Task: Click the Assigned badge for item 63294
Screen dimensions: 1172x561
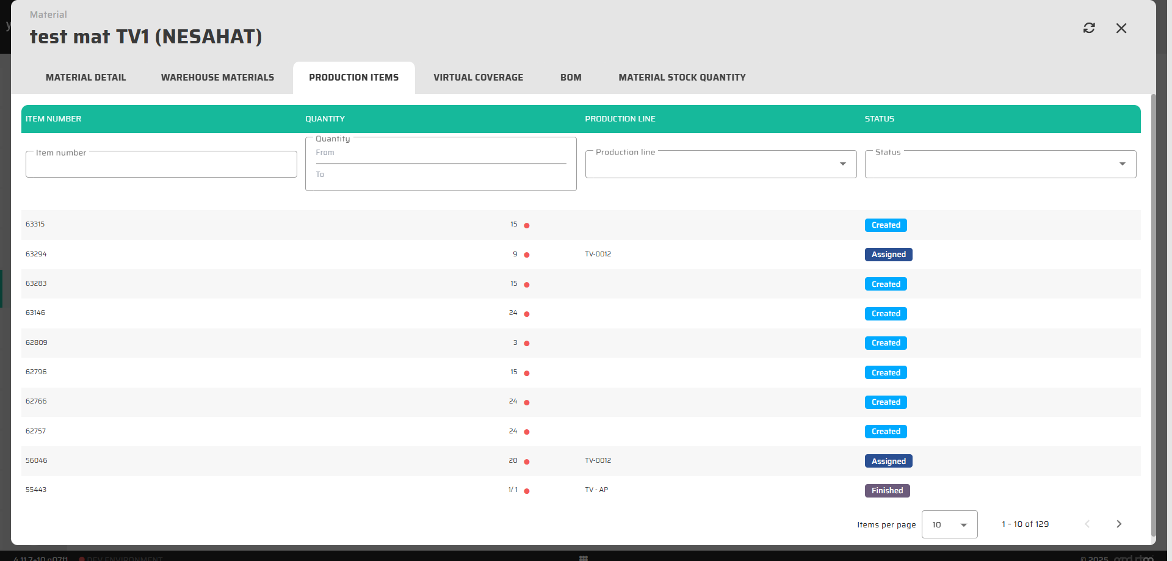Action: [x=888, y=255]
